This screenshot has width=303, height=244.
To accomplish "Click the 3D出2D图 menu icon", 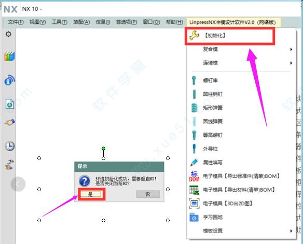I will pos(194,204).
